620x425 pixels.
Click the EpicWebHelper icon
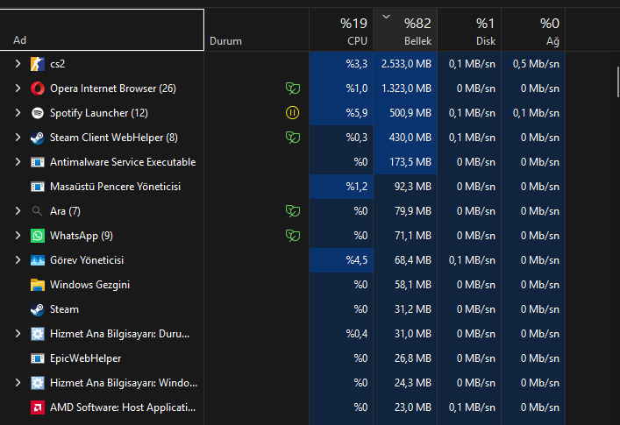tap(38, 358)
